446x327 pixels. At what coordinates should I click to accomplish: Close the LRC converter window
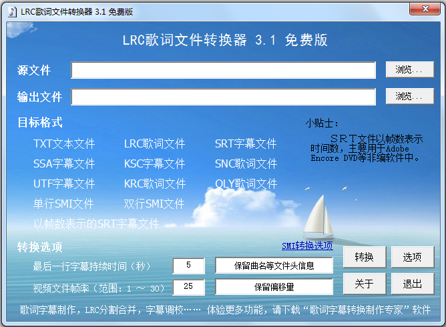coord(425,9)
